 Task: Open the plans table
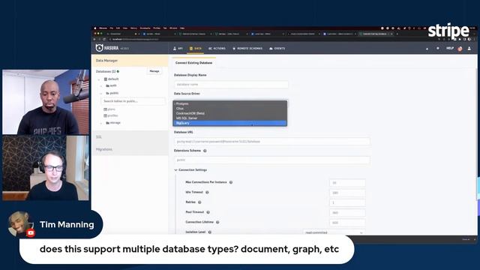[109, 109]
